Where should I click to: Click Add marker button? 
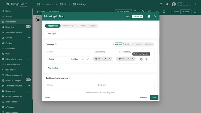tap(53, 68)
